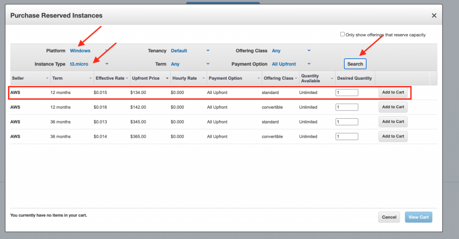The height and width of the screenshot is (239, 459).
Task: Add the $365.00 convertible offering to cart
Action: pos(393,136)
